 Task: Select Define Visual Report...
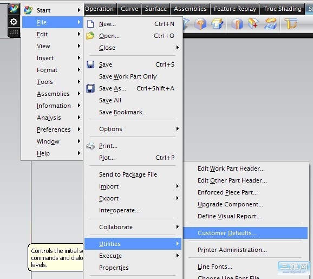[x=245, y=216]
